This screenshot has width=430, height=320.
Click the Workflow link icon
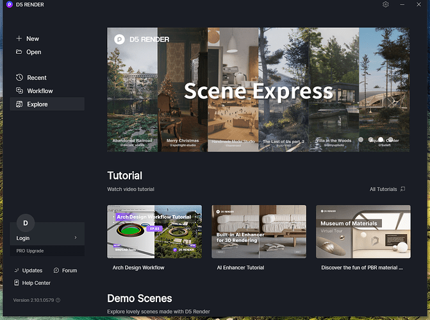19,90
